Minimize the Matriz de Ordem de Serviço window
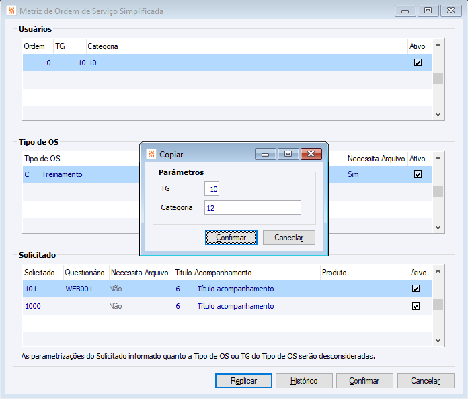The width and height of the screenshot is (468, 399). [405, 11]
